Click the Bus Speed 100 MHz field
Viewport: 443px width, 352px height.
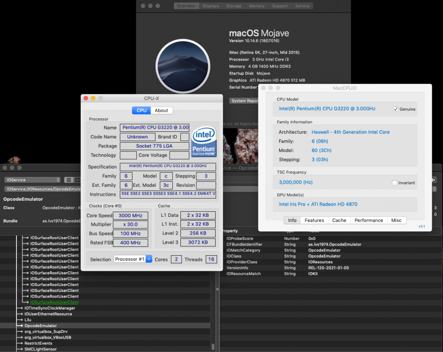click(131, 233)
